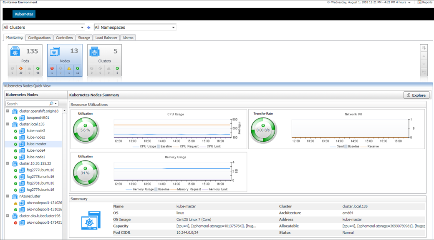
Task: Click the Kubernetes navigation button
Action: pyautogui.click(x=24, y=14)
